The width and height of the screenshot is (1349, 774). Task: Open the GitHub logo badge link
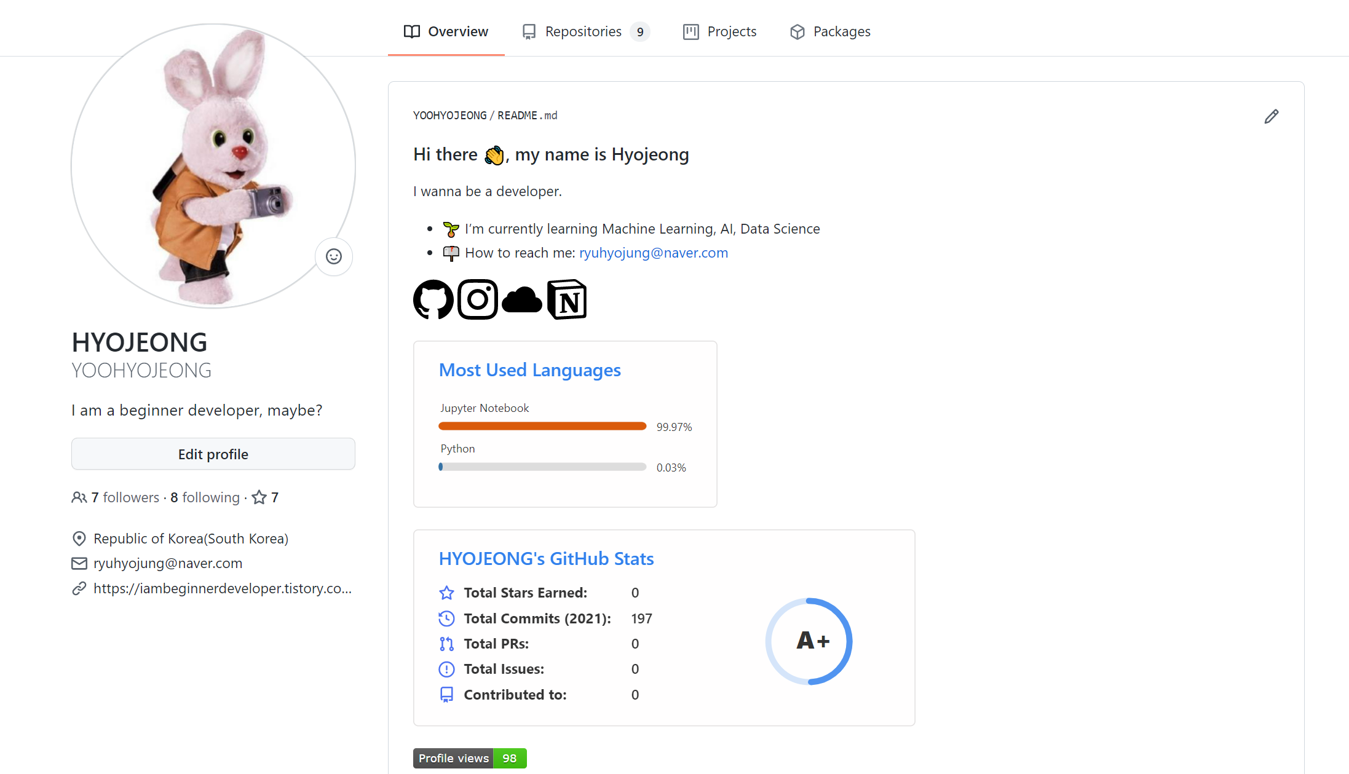433,299
